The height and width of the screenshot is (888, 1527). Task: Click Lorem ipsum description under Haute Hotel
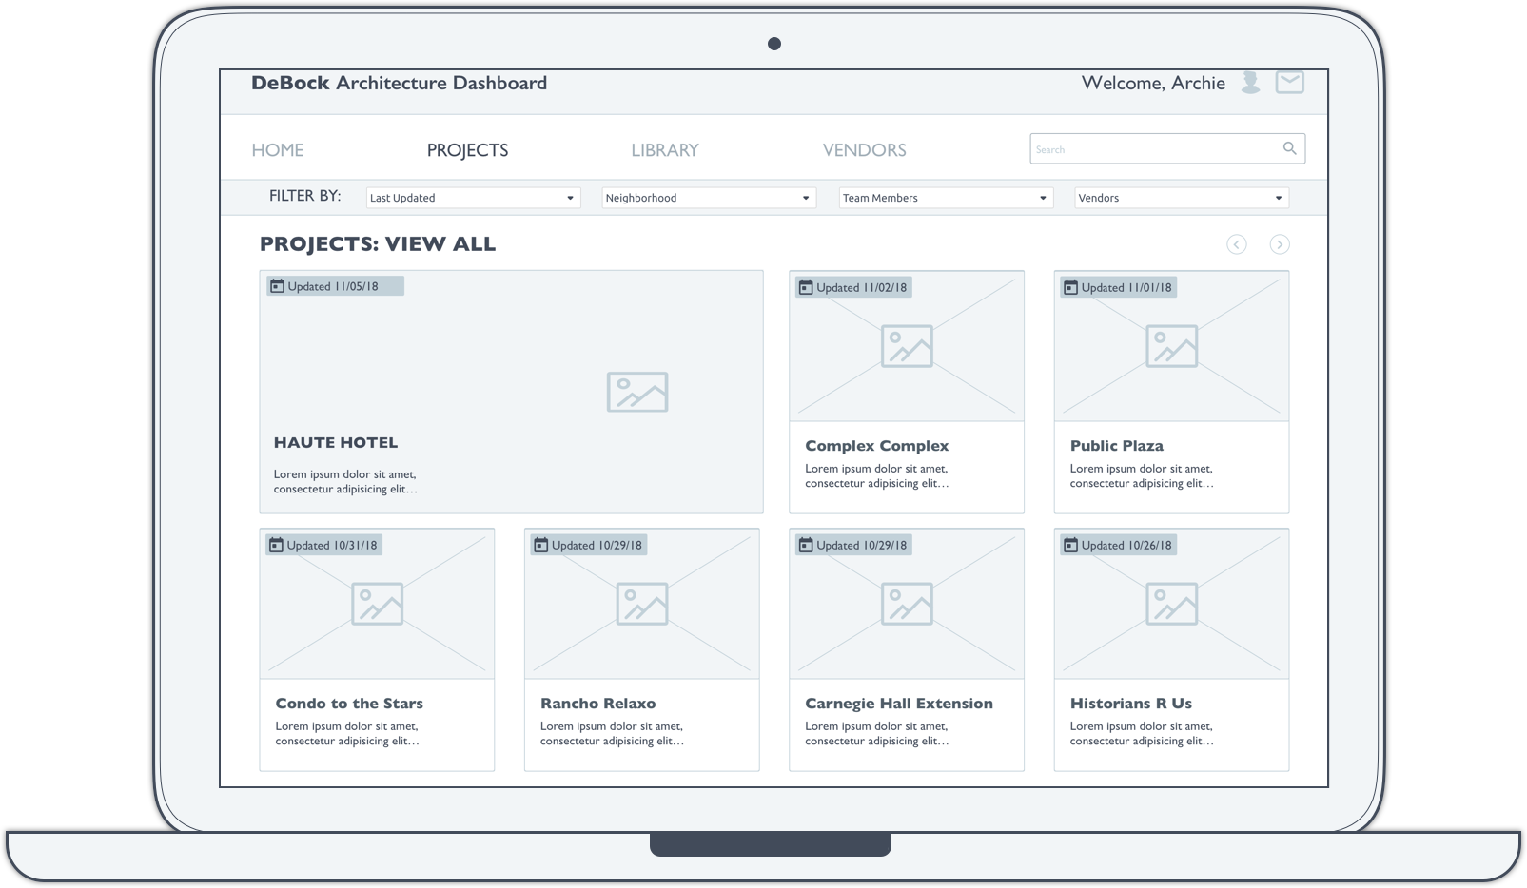tap(345, 482)
